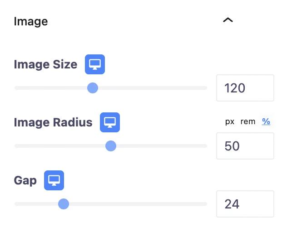Click the Image section header title
This screenshot has height=242, width=287.
(x=31, y=21)
